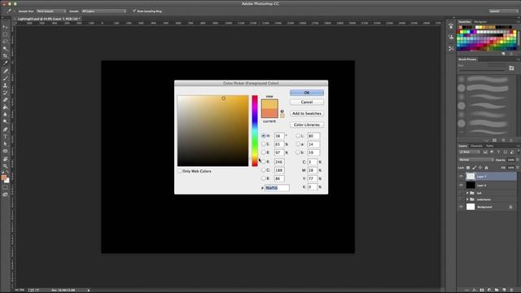This screenshot has height=293, width=521.
Task: Switch to the Swatches tab
Action: pyautogui.click(x=465, y=22)
